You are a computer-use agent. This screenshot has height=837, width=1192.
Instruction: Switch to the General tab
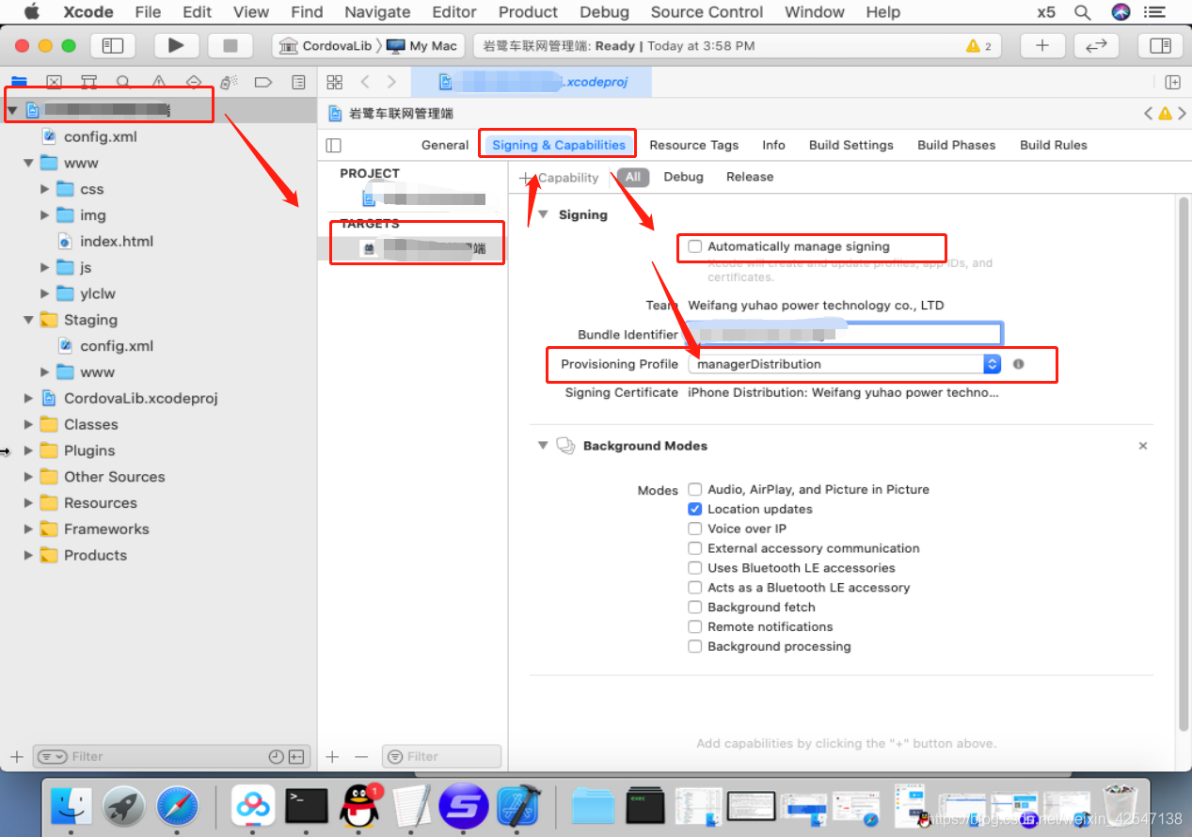coord(445,145)
